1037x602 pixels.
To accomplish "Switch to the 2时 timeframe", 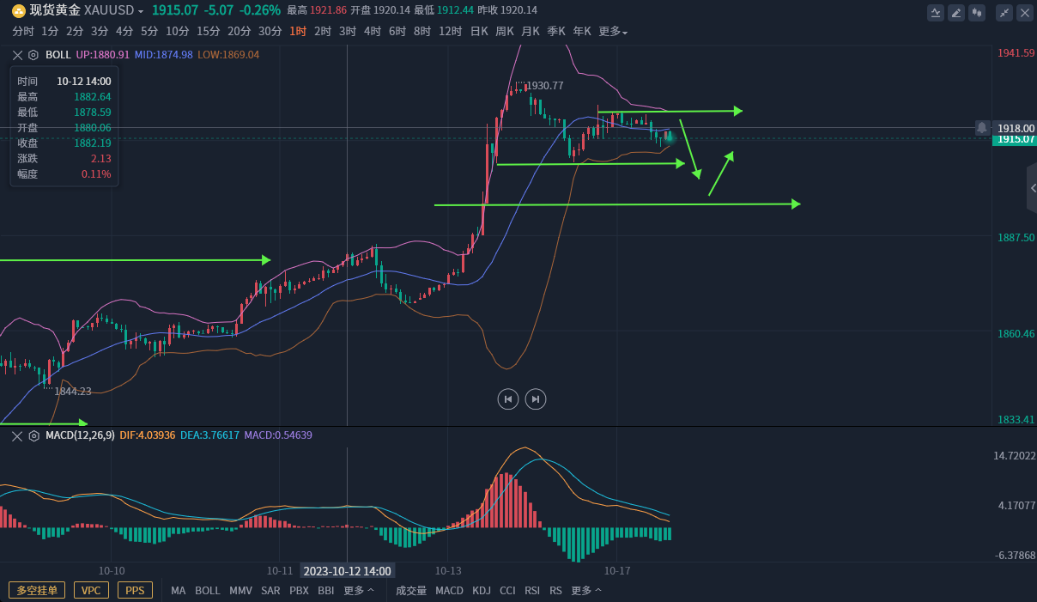I will pos(323,31).
